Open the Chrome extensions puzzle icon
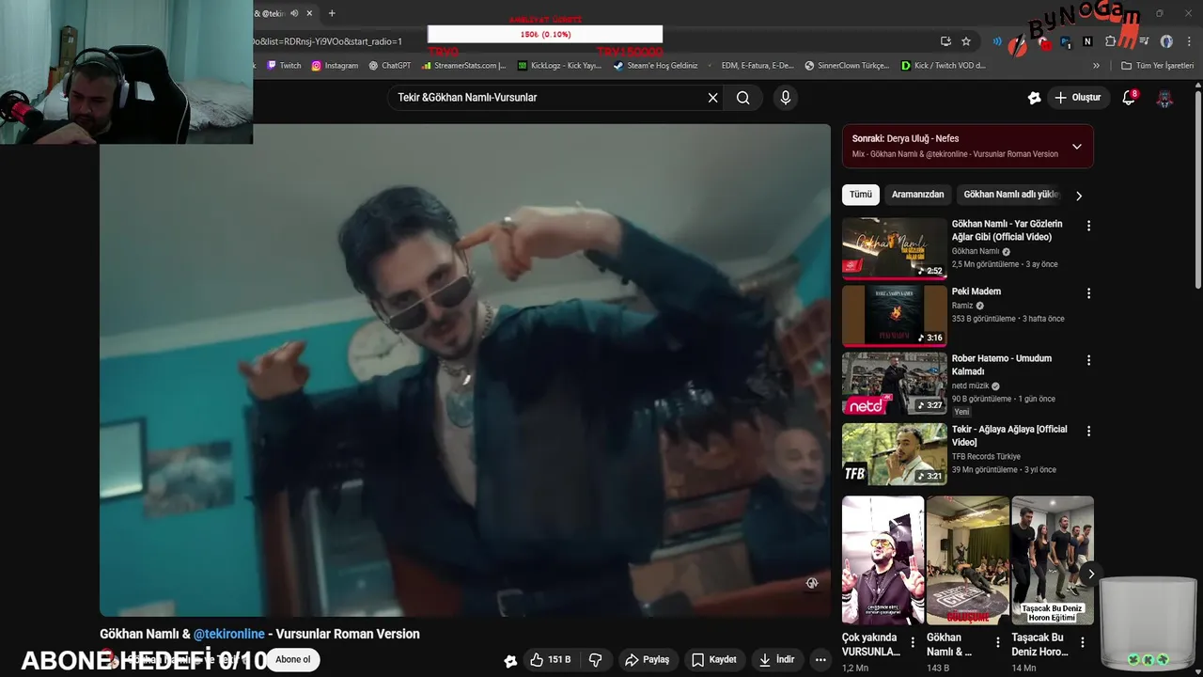The height and width of the screenshot is (677, 1203). click(x=1110, y=41)
